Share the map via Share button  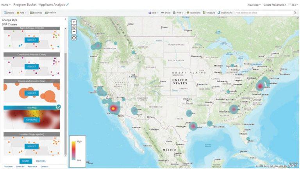pyautogui.click(x=166, y=13)
